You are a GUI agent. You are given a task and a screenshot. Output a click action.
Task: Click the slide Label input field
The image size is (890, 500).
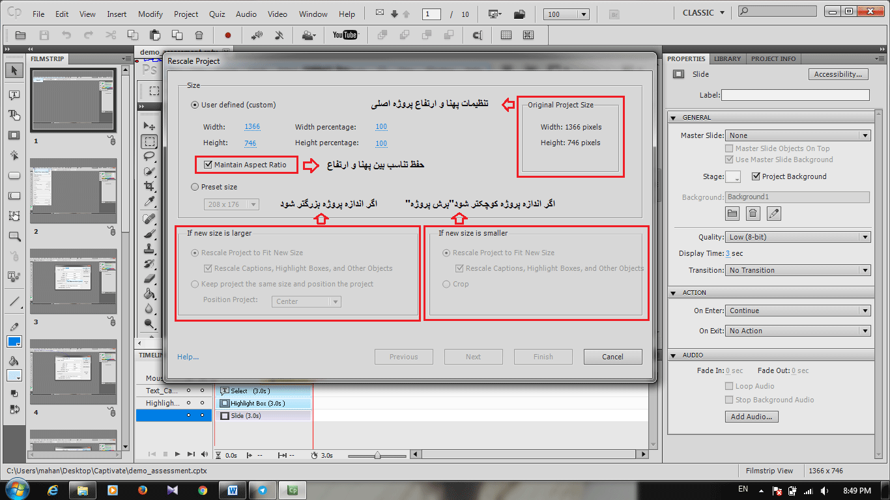[795, 95]
